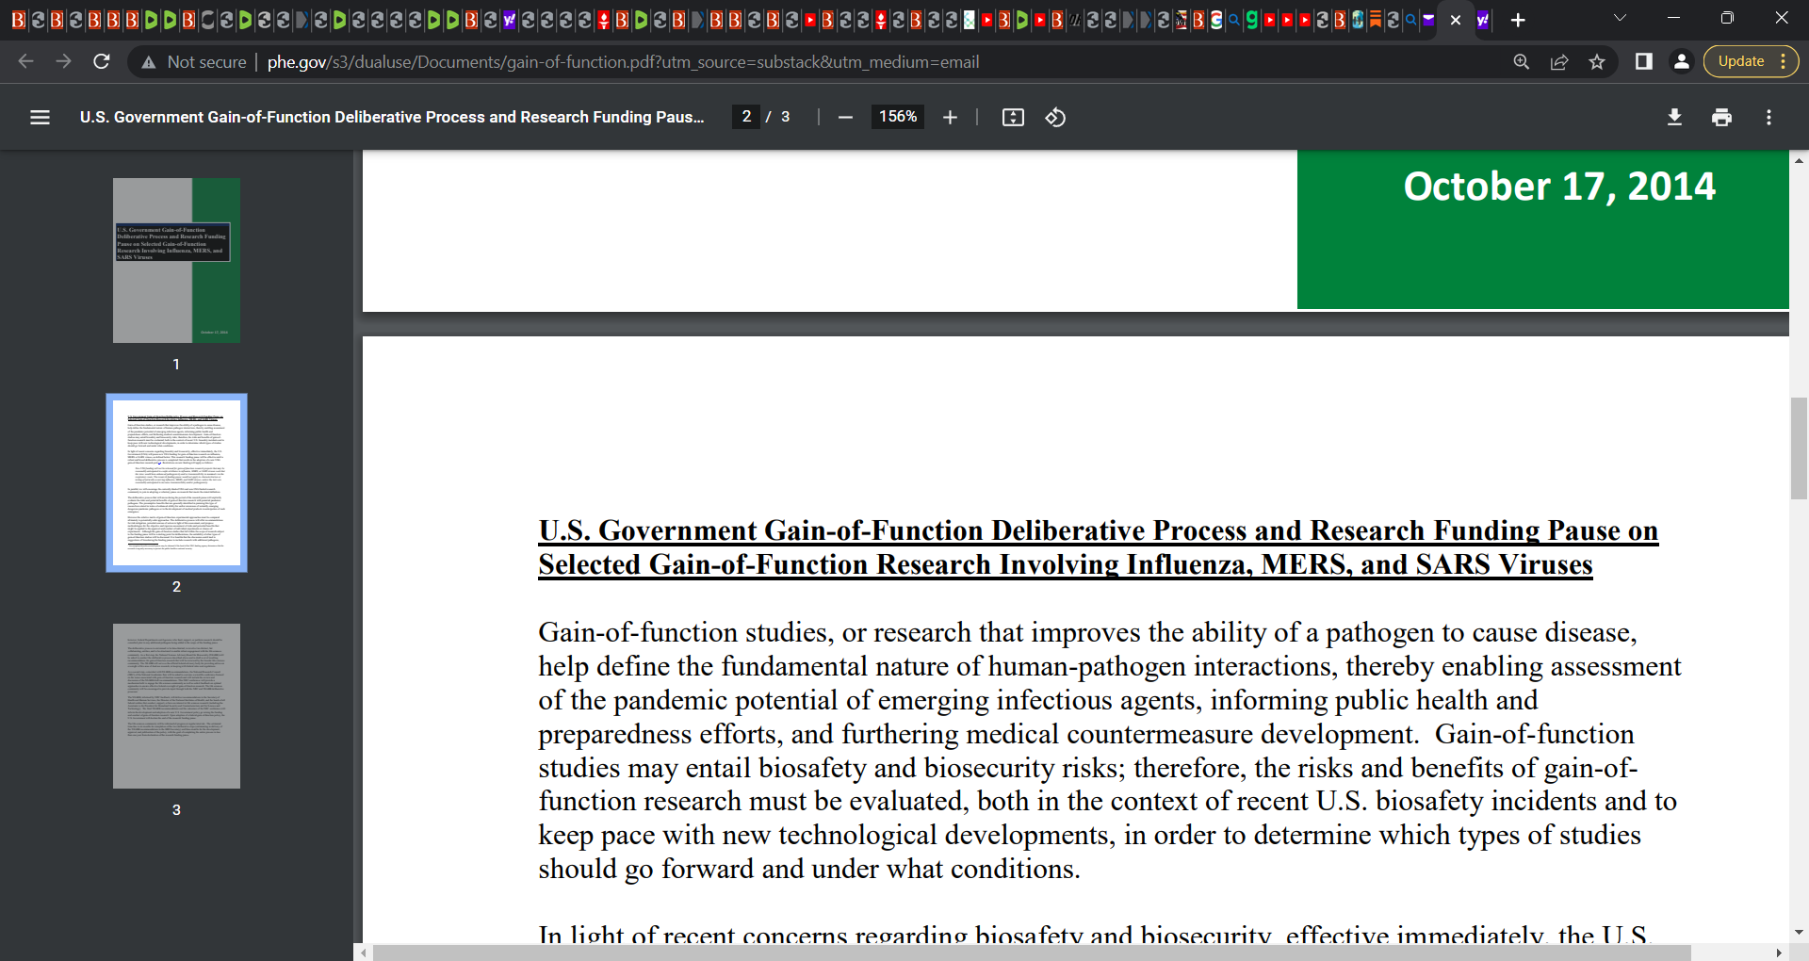Click the document heading about Gain-of-Function
1809x961 pixels.
coord(1098,547)
